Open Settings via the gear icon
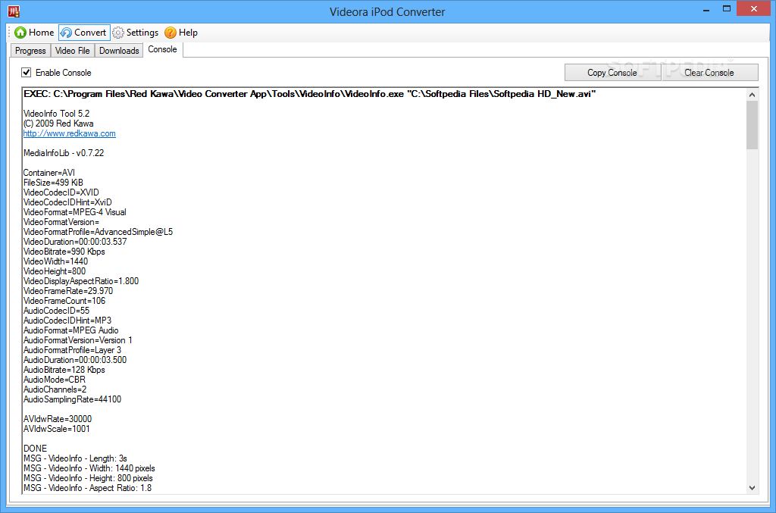This screenshot has height=513, width=776. click(x=117, y=33)
